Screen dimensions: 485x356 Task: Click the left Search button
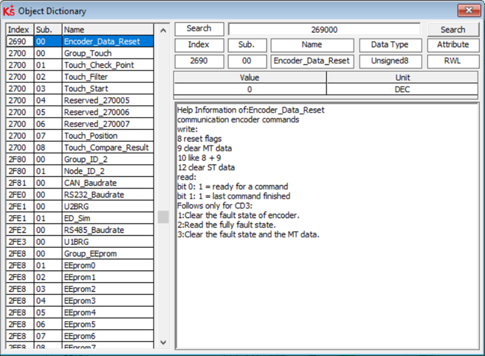(x=199, y=29)
